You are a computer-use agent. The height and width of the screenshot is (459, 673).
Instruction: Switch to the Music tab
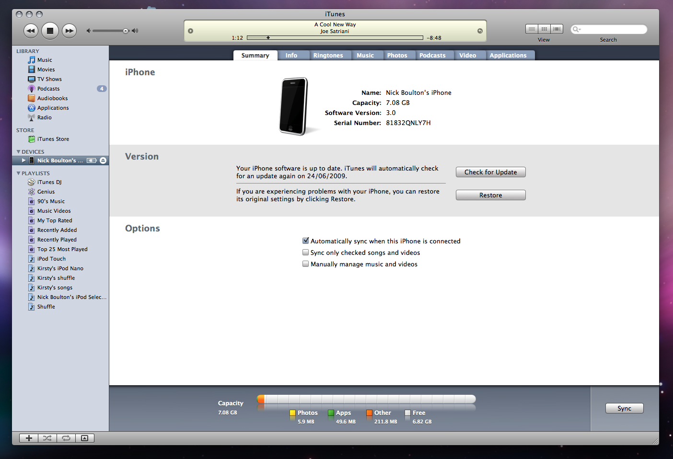click(x=365, y=56)
